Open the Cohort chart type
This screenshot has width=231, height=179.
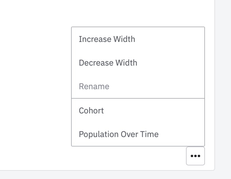point(92,111)
